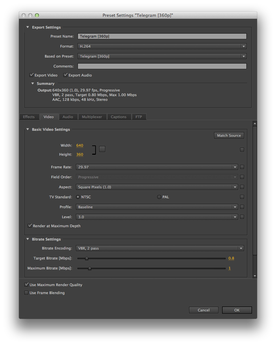Click the vertical scrollbar thumb
The height and width of the screenshot is (345, 276).
pos(255,191)
